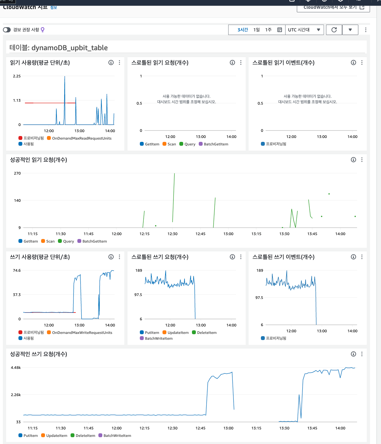Open the custom time range calendar
This screenshot has height=444, width=381.
click(x=280, y=30)
